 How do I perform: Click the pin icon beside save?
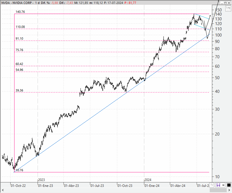point(223,185)
